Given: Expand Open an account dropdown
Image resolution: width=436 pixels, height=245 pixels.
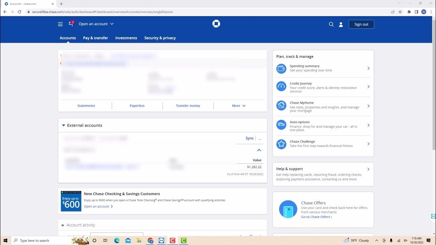Looking at the screenshot, I should point(96,24).
